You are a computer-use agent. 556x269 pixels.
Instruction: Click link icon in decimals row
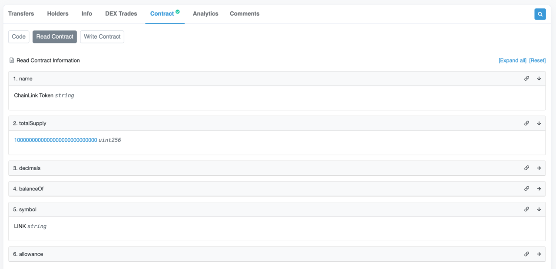click(x=526, y=168)
